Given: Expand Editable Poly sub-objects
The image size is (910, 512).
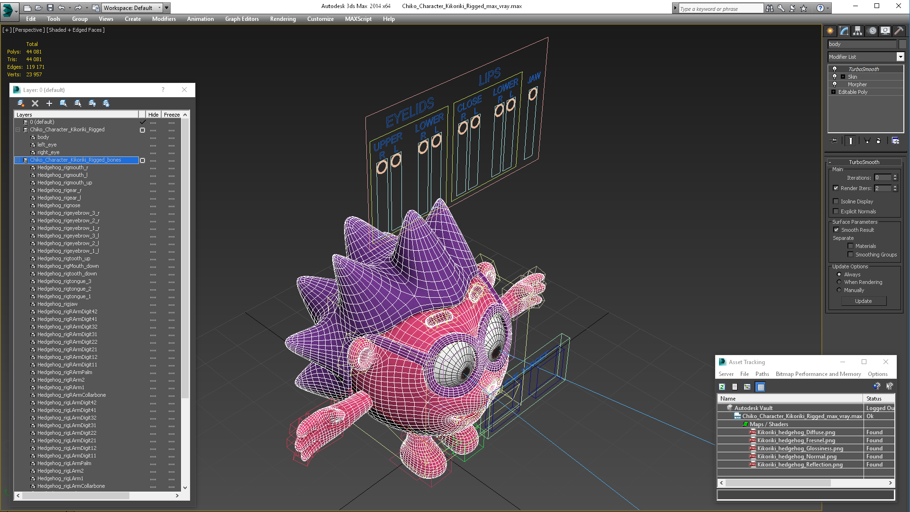Looking at the screenshot, I should pyautogui.click(x=834, y=91).
